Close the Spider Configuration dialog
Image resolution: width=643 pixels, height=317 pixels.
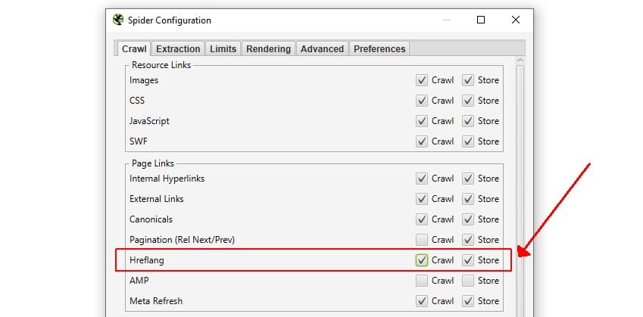coord(515,20)
